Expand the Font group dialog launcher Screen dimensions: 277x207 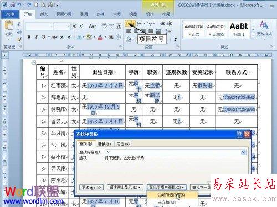click(x=121, y=47)
